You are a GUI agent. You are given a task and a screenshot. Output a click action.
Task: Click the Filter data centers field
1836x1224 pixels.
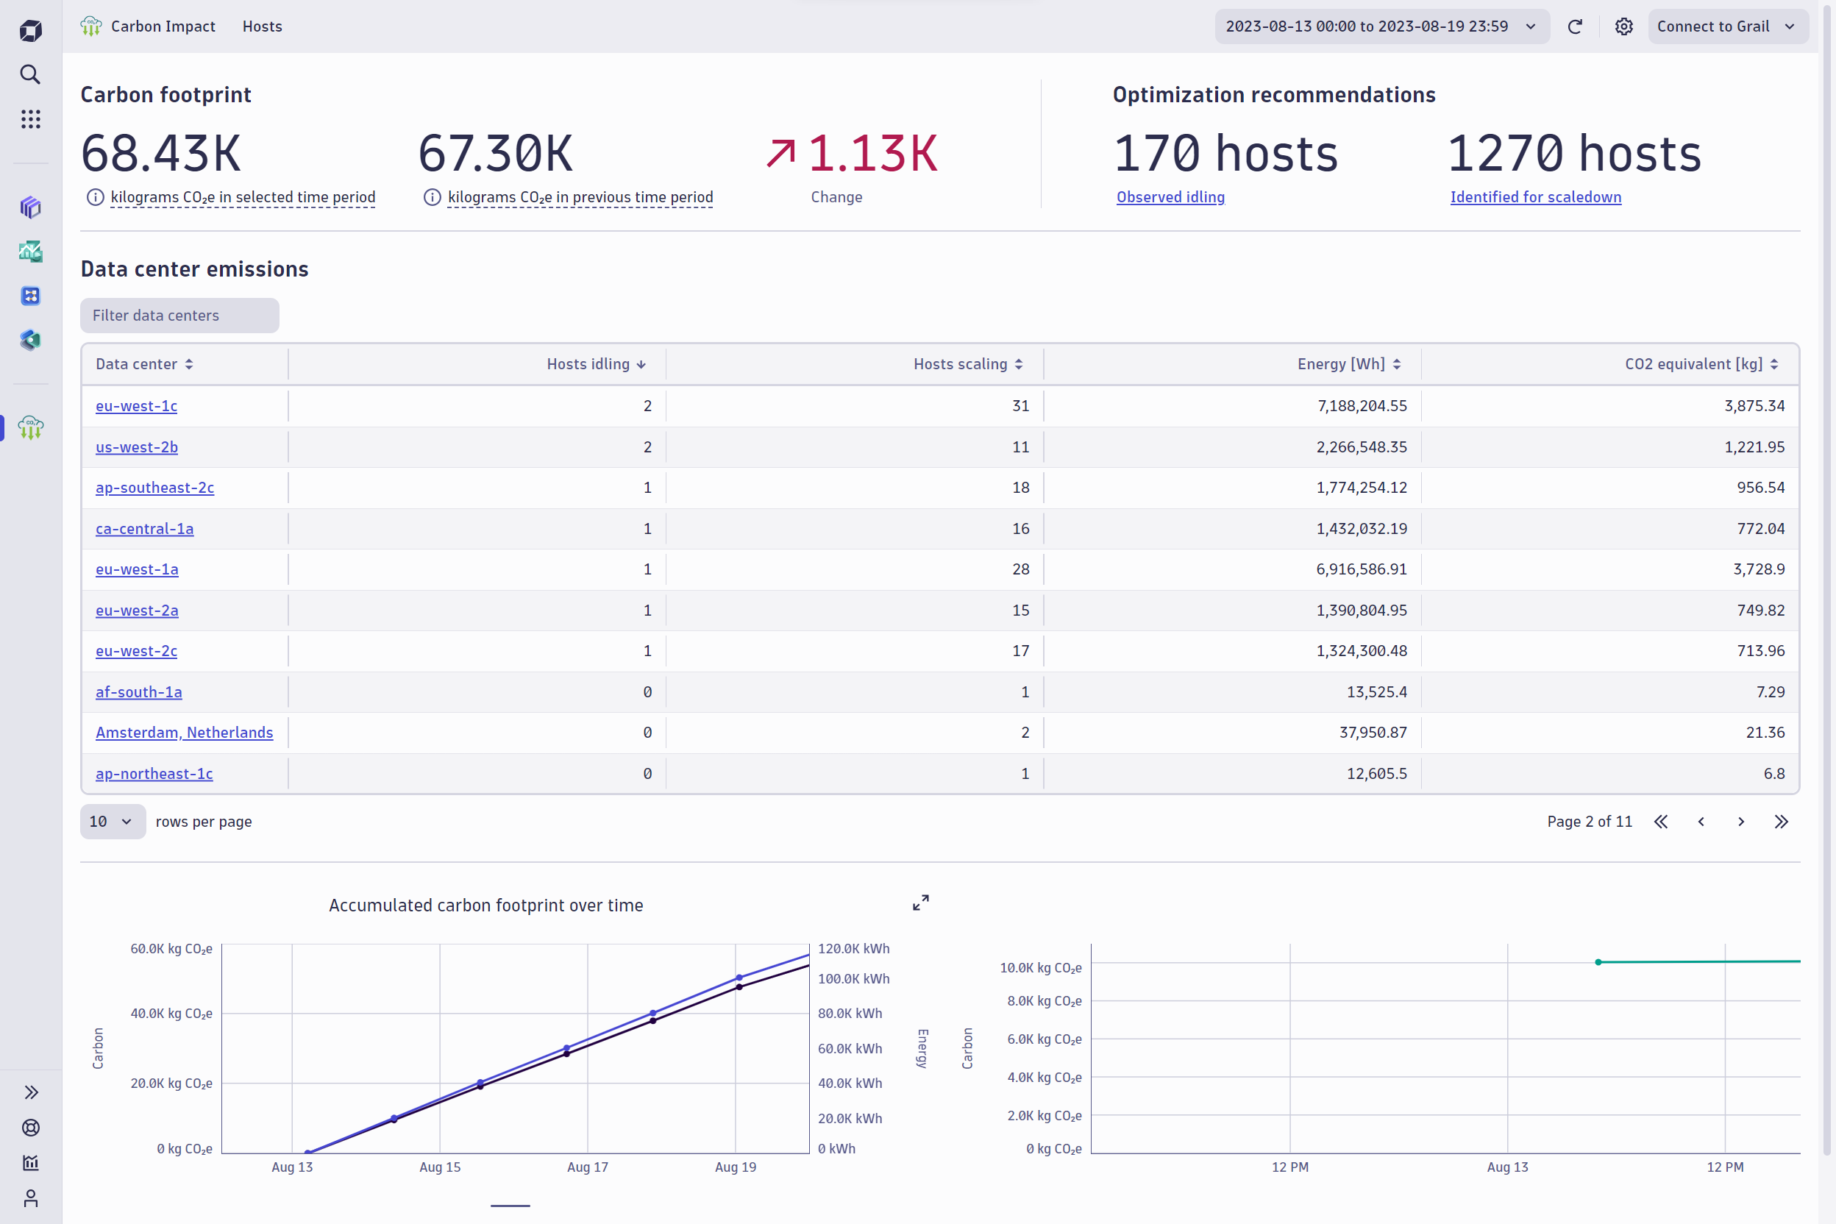tap(179, 316)
